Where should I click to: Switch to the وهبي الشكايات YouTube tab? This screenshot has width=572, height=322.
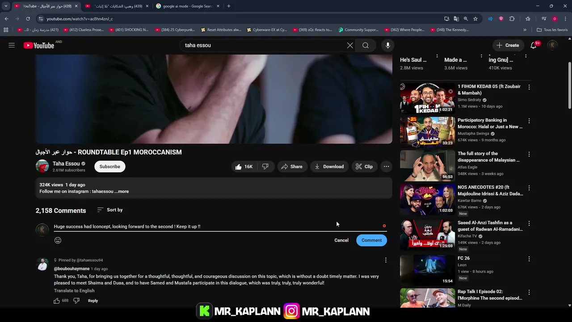click(x=118, y=6)
